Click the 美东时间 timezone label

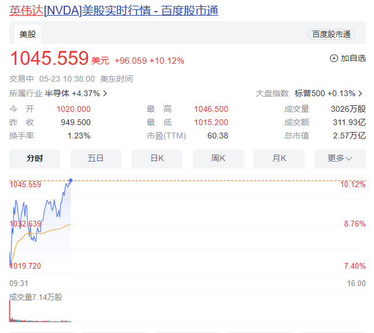[116, 79]
